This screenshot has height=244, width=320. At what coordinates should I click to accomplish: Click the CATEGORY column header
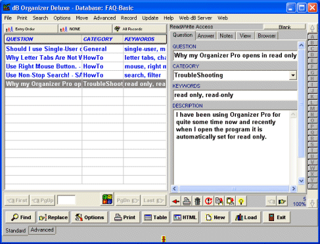(x=103, y=39)
